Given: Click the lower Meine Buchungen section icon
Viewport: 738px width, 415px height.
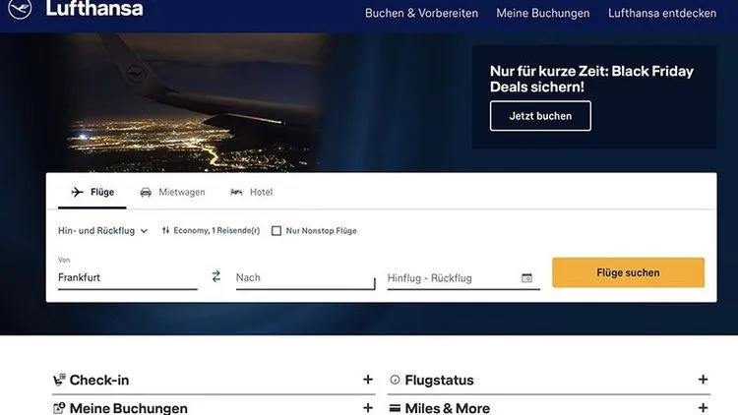Looking at the screenshot, I should click(59, 408).
